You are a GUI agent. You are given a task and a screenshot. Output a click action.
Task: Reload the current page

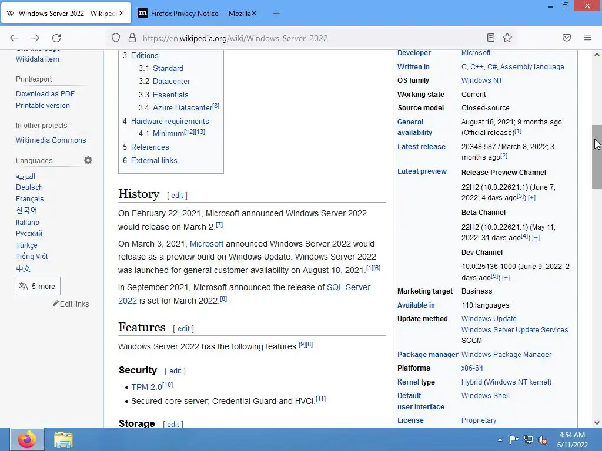click(x=56, y=38)
